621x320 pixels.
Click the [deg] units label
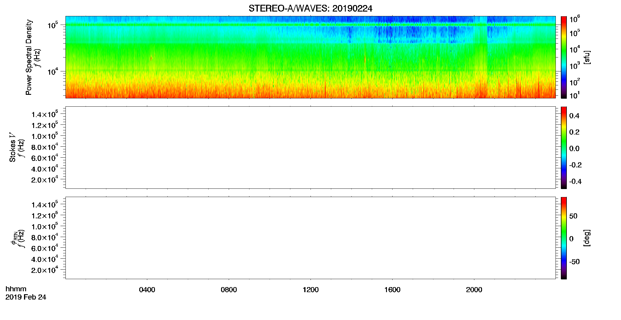587,238
